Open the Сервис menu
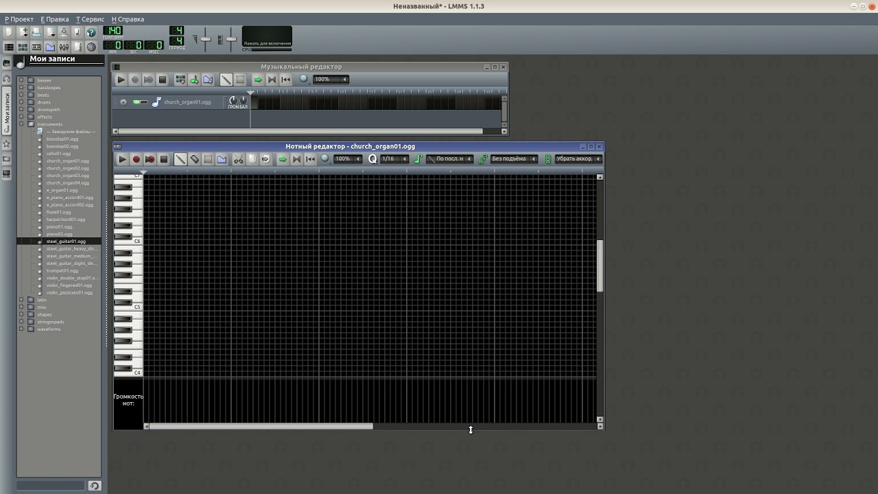Screen dimensions: 878x494 (x=90, y=19)
